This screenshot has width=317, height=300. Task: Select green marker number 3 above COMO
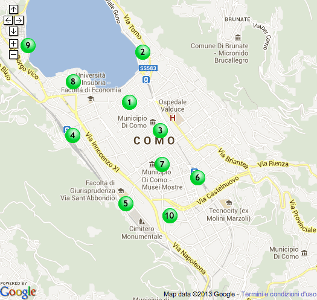161,130
